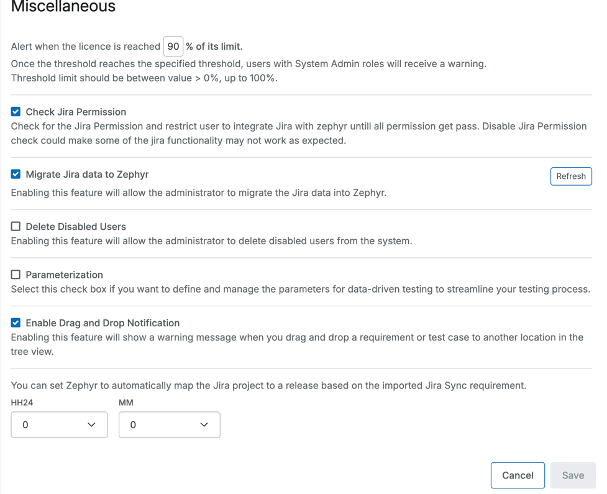Click the licence alert threshold percentage field
Screen dimensions: 607x494
[173, 47]
